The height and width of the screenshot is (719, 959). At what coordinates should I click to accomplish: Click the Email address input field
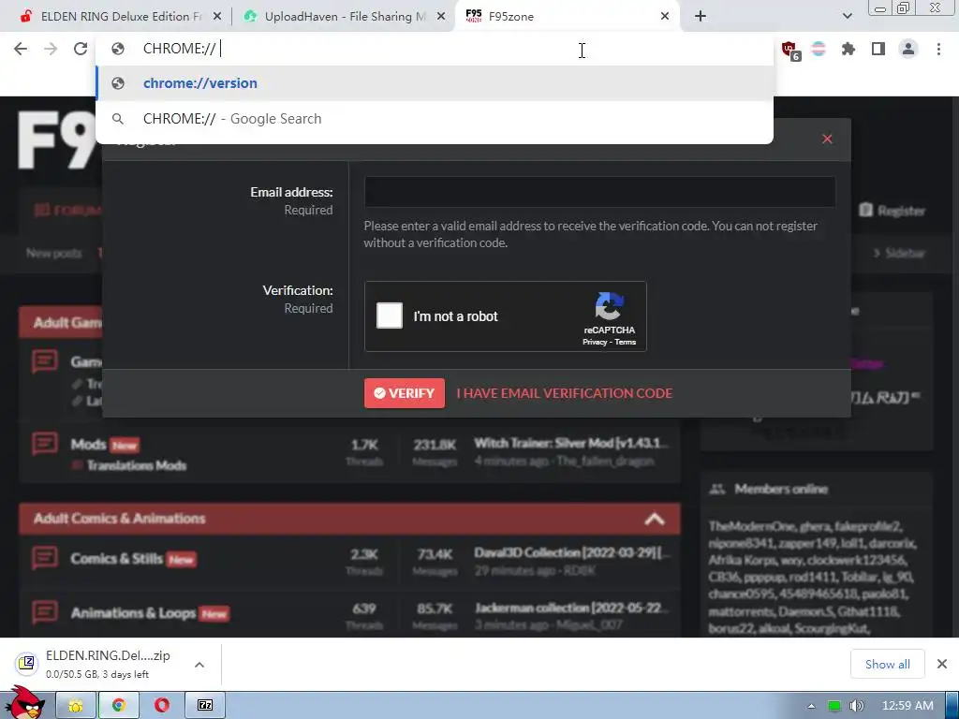coord(599,192)
